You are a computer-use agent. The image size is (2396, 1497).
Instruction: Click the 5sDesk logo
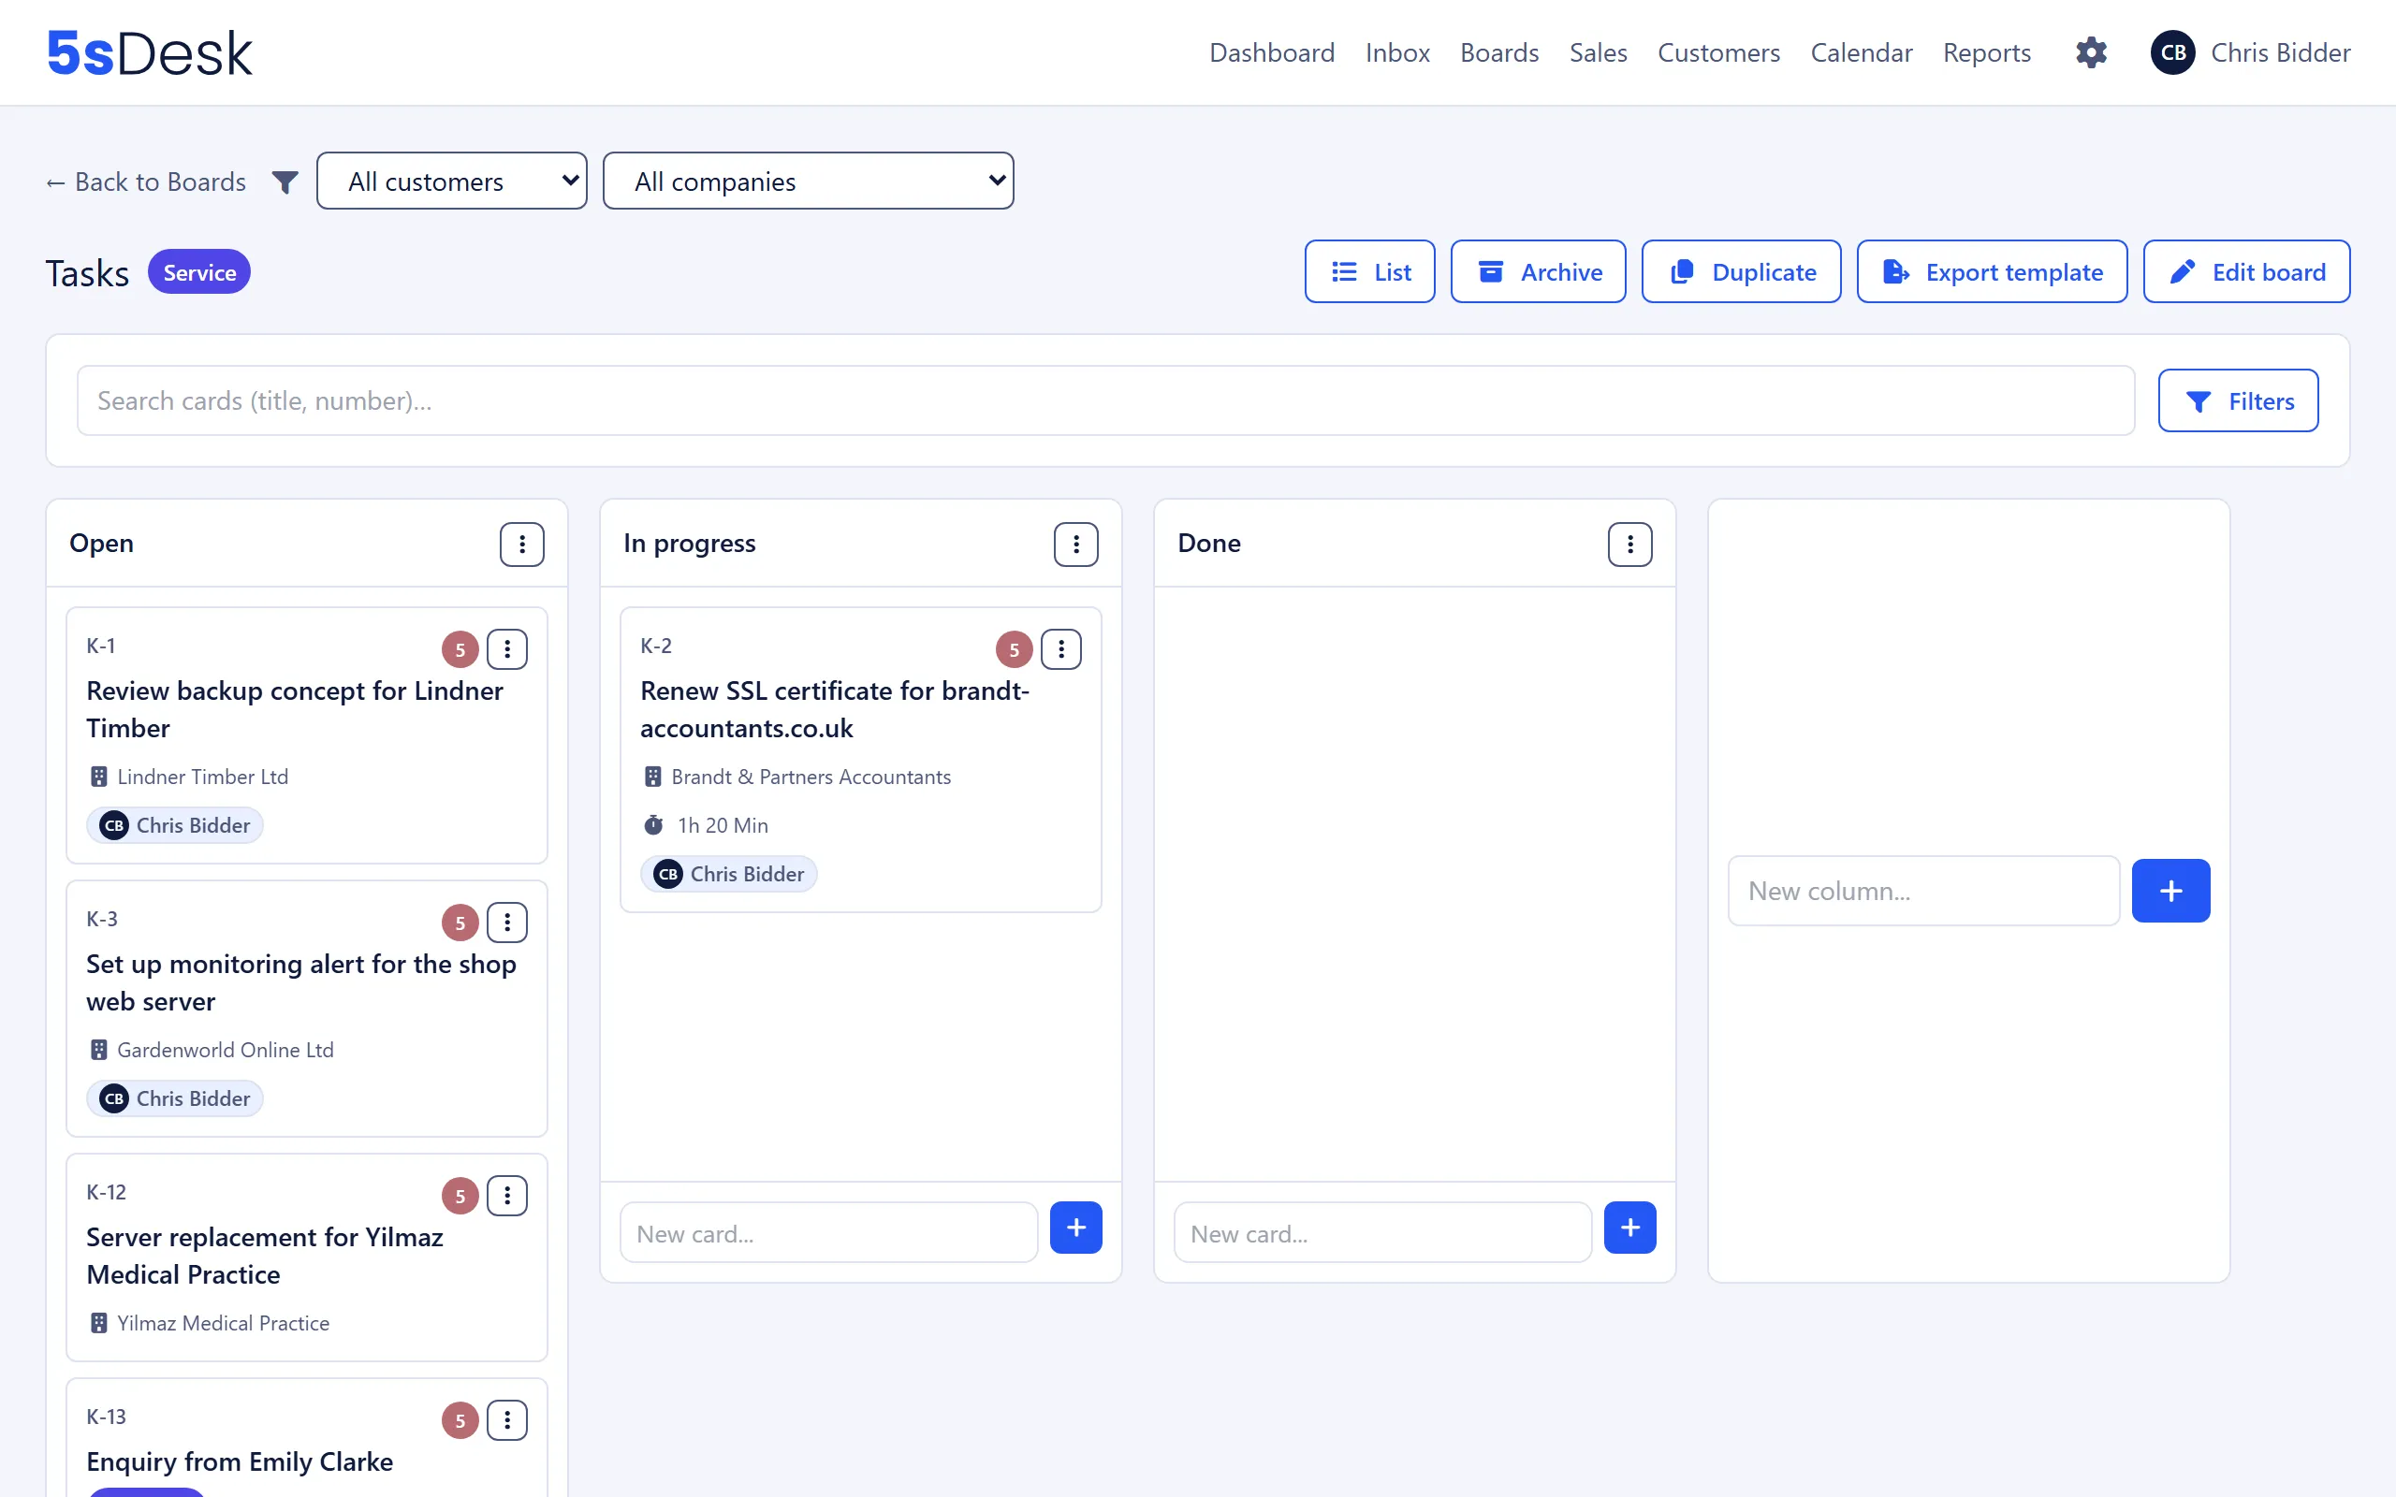150,52
